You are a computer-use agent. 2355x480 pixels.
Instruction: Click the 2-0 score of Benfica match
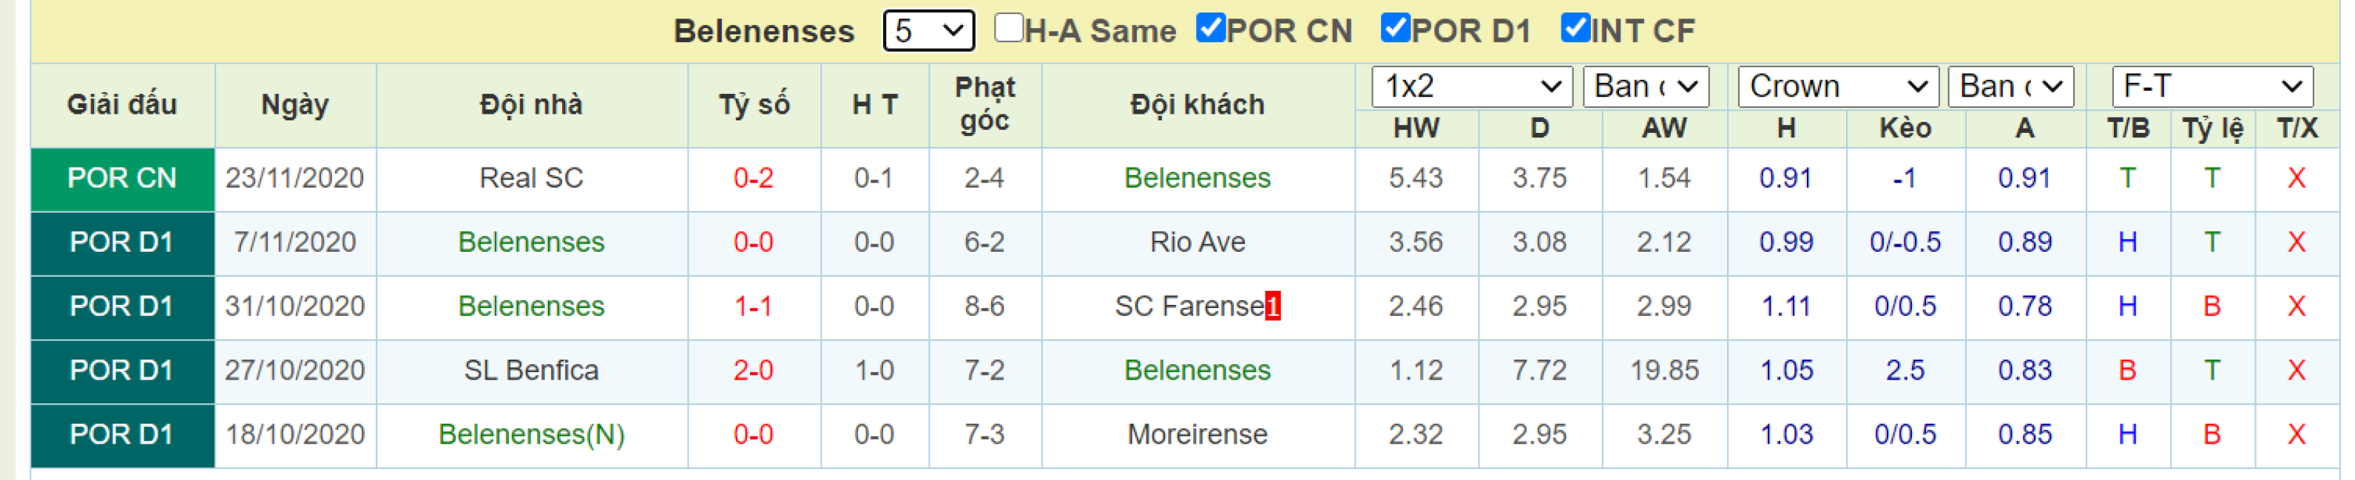pos(753,371)
